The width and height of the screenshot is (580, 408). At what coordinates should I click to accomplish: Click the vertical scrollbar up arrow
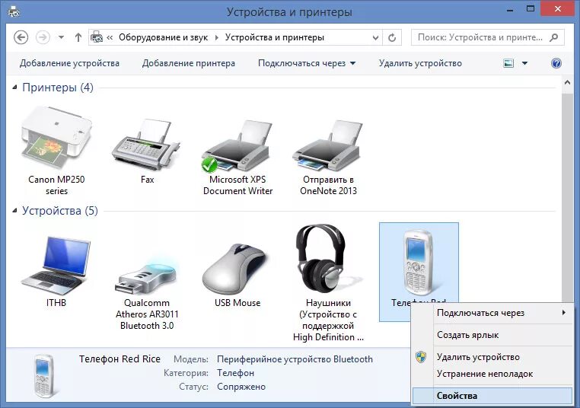pyautogui.click(x=567, y=83)
